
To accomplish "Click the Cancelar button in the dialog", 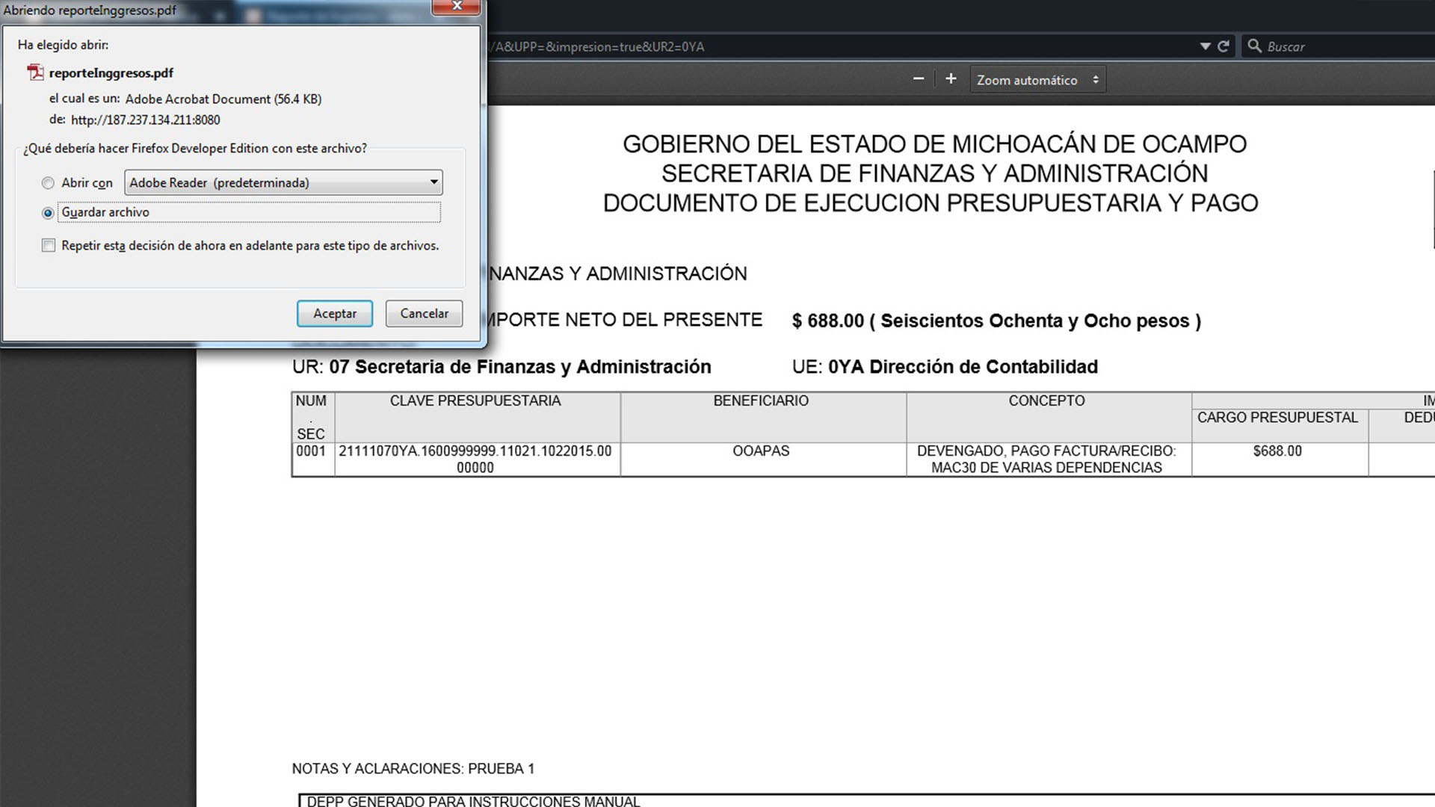I will tap(424, 314).
